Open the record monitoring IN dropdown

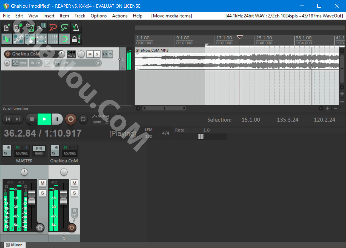click(36, 63)
